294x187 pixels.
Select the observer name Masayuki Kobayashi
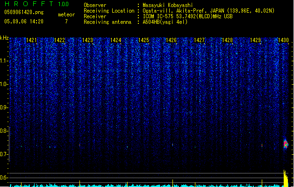click(x=168, y=5)
